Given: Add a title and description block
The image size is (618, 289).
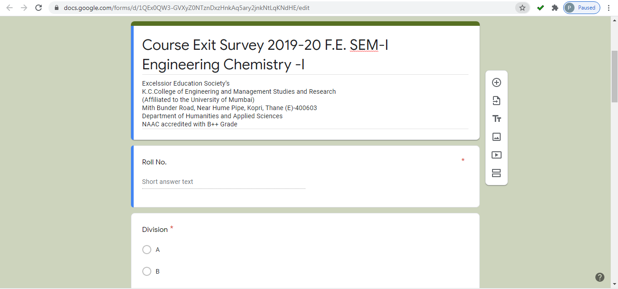Looking at the screenshot, I should tap(497, 119).
